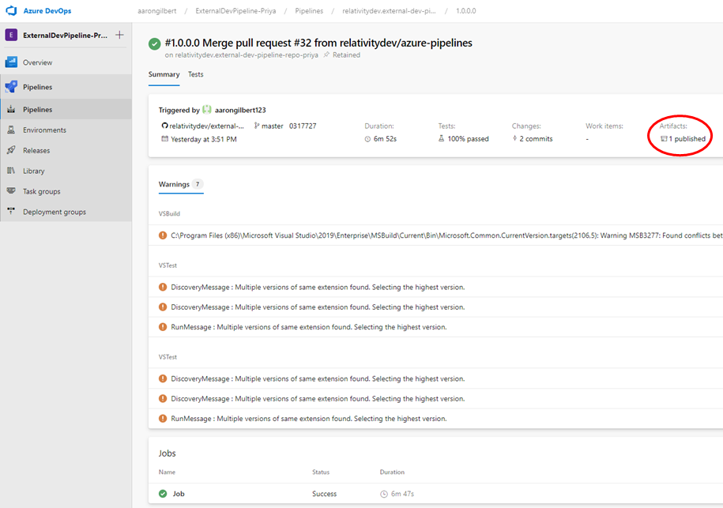
Task: Select the Warnings 7 tab
Action: coord(181,184)
